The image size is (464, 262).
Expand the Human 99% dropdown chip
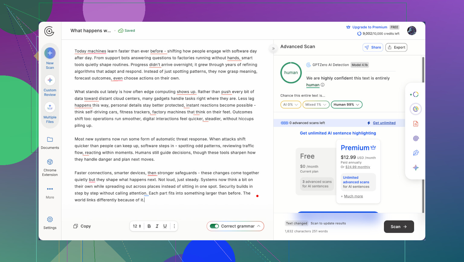(346, 104)
